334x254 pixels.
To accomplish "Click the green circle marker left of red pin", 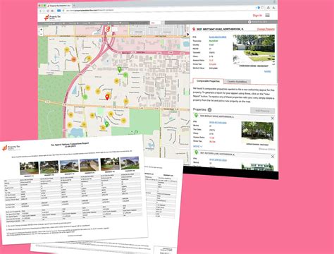I will (85, 97).
